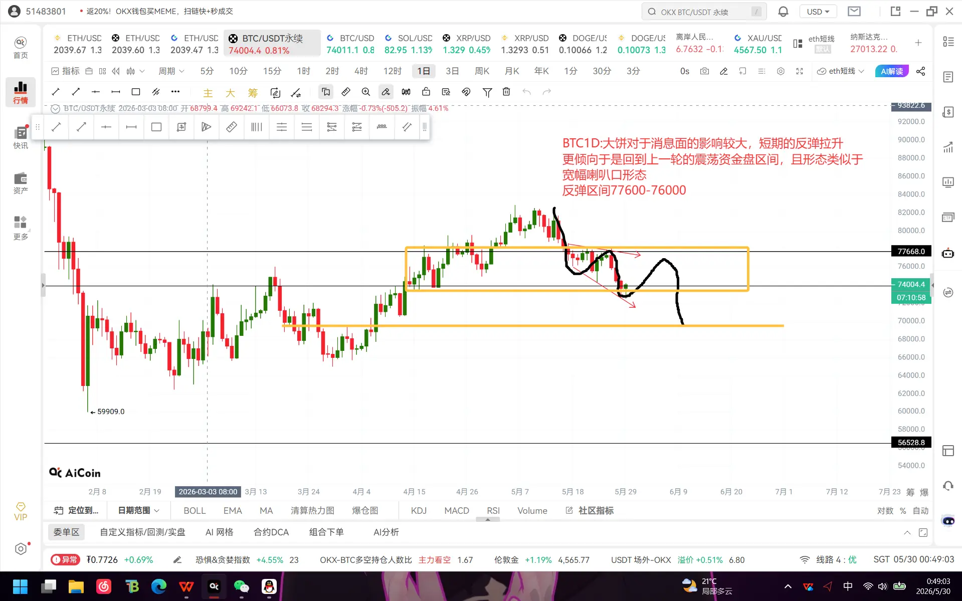Expand more drawing tools ellipsis

tap(175, 92)
